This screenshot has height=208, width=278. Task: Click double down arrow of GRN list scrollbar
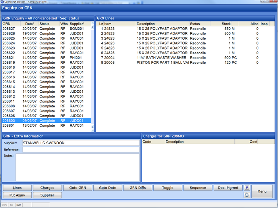click(93, 127)
